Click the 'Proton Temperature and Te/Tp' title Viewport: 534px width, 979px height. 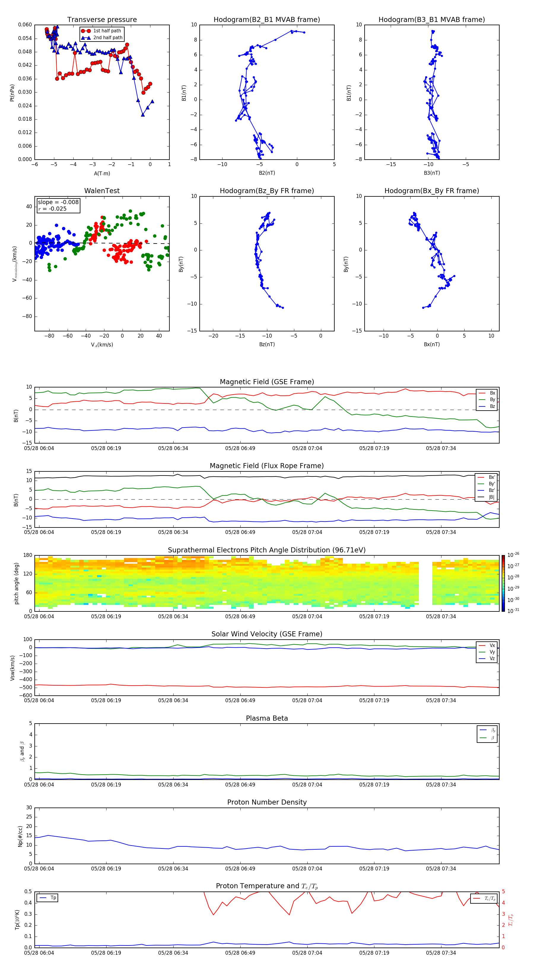(x=267, y=886)
